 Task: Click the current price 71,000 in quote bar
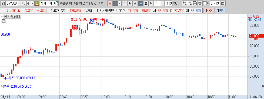tap(11, 11)
